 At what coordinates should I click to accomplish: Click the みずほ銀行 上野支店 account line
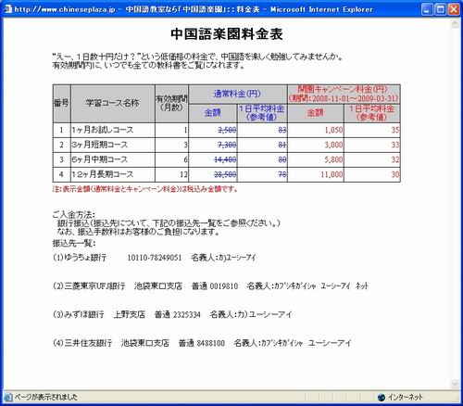172,314
